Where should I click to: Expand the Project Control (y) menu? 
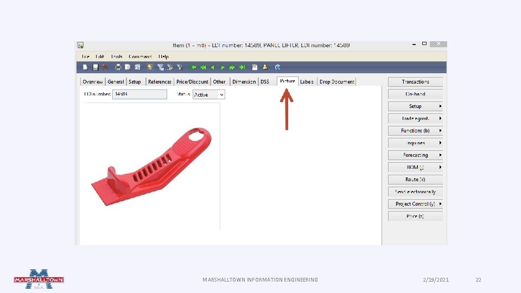pyautogui.click(x=415, y=204)
